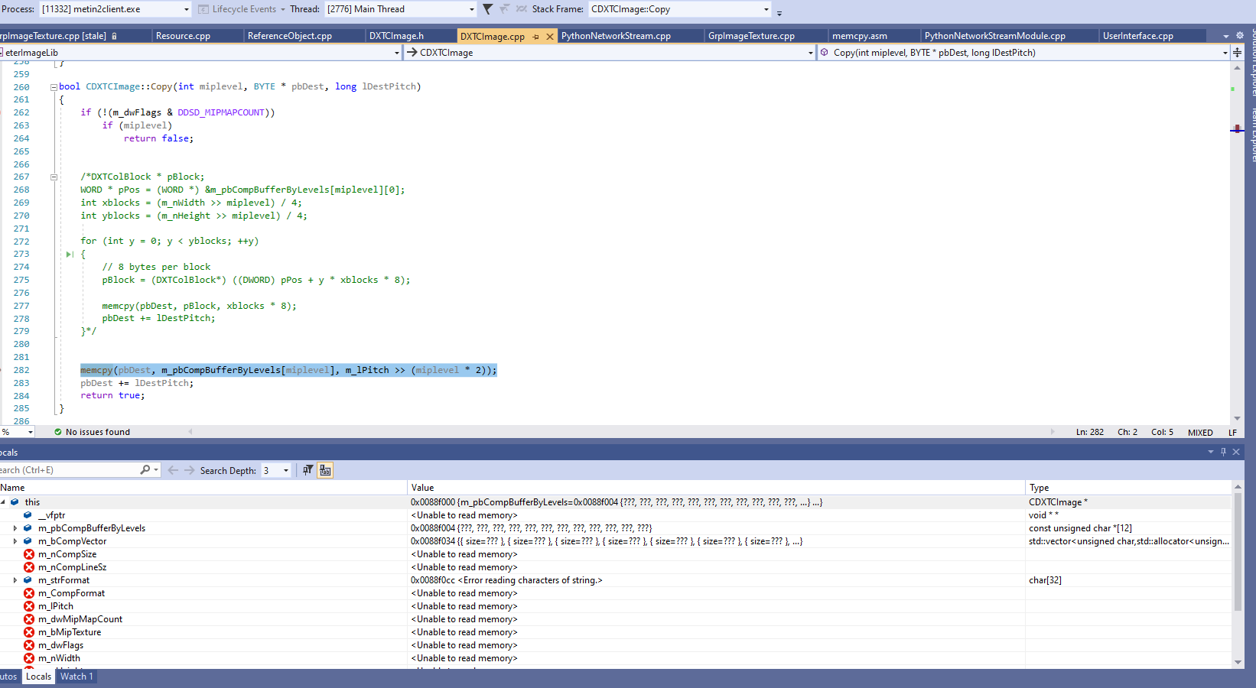Screen dimensions: 1256x688
Task: Click the Value column header
Action: (x=716, y=488)
